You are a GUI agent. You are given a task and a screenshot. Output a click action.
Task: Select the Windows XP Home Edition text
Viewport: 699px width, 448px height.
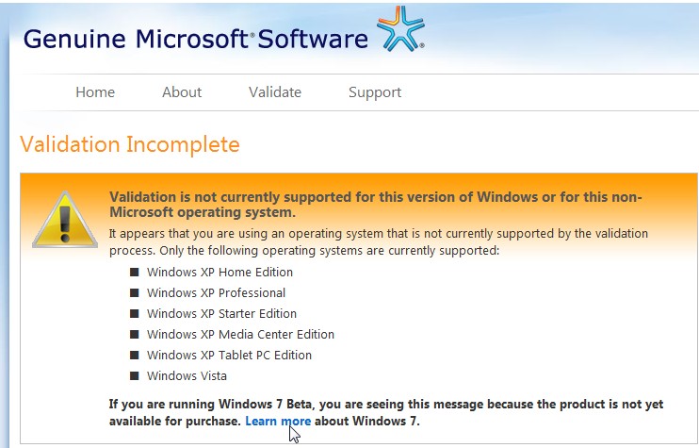(x=219, y=273)
